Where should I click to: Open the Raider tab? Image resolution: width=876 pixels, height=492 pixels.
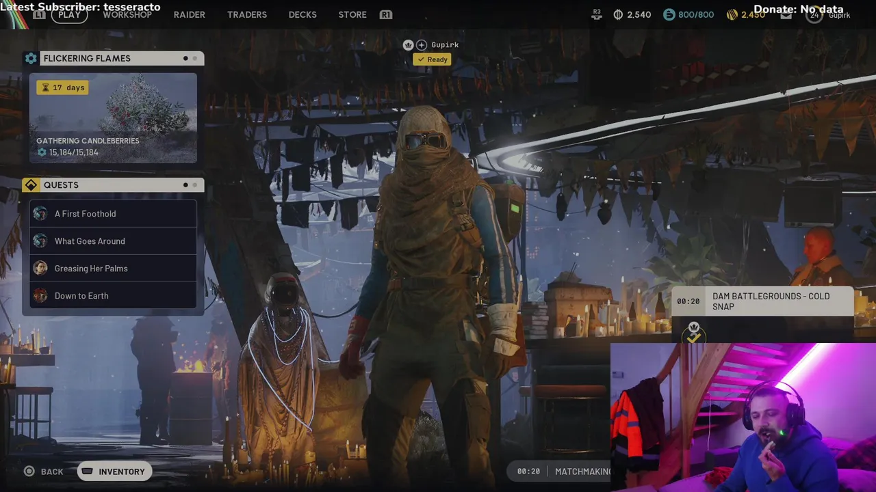[x=189, y=14]
